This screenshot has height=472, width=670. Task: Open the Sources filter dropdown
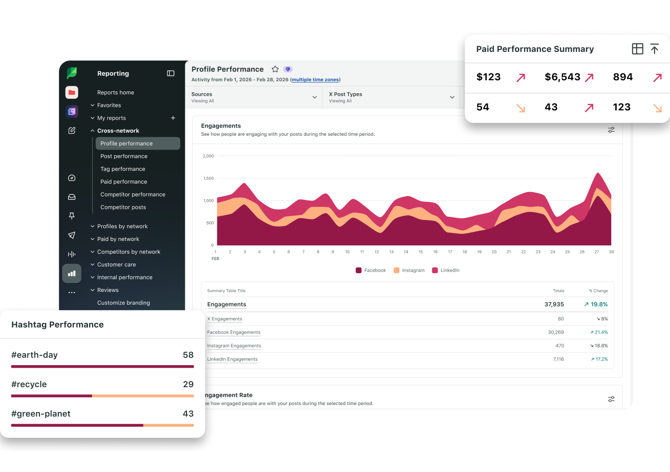(x=253, y=97)
